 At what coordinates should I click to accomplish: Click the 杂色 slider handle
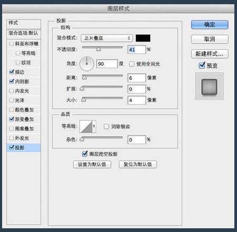tap(82, 139)
